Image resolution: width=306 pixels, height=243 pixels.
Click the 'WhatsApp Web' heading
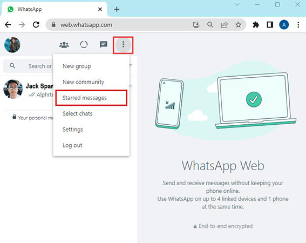point(223,166)
